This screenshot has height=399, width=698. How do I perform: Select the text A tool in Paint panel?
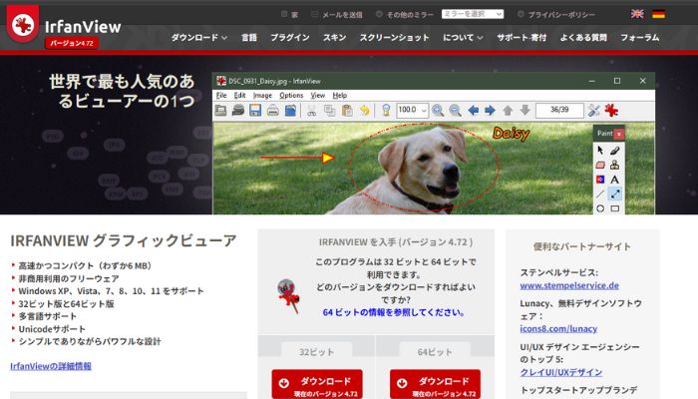615,180
